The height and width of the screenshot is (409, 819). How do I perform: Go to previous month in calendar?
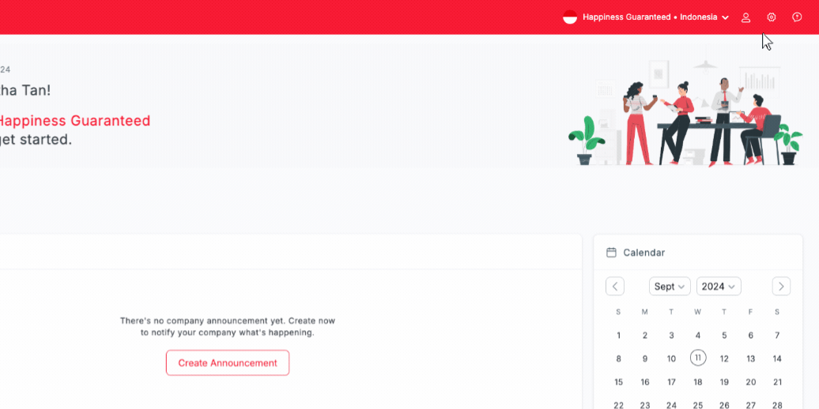(615, 287)
